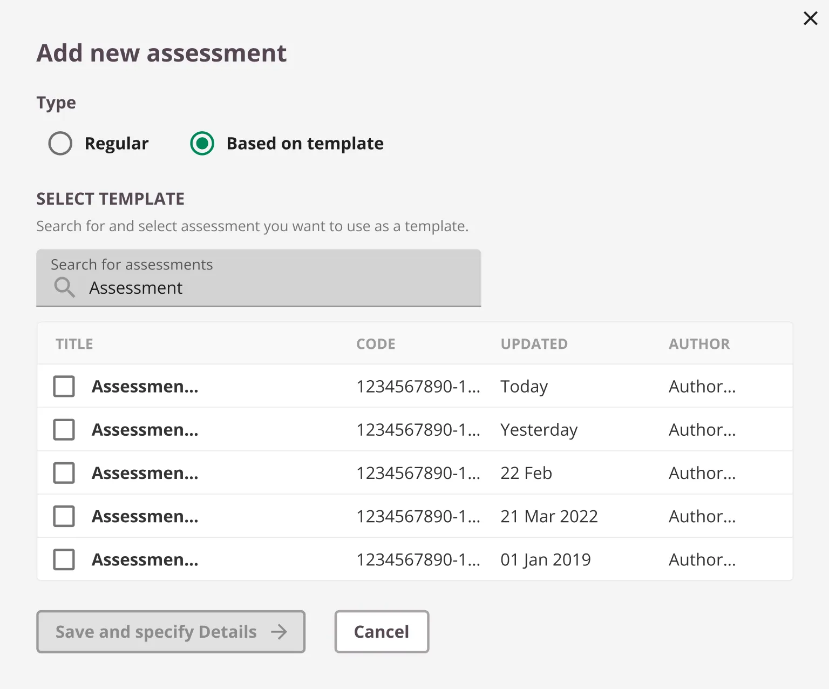Check the assessment updated 22 Feb
829x689 pixels.
point(64,473)
